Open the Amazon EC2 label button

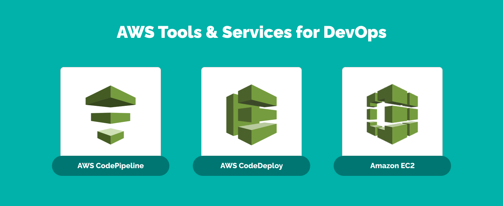392,166
